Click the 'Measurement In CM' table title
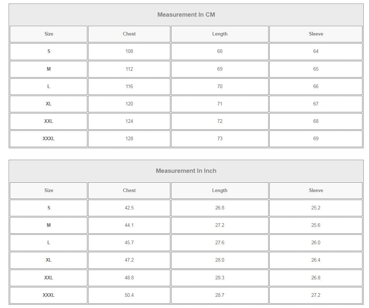 click(186, 15)
